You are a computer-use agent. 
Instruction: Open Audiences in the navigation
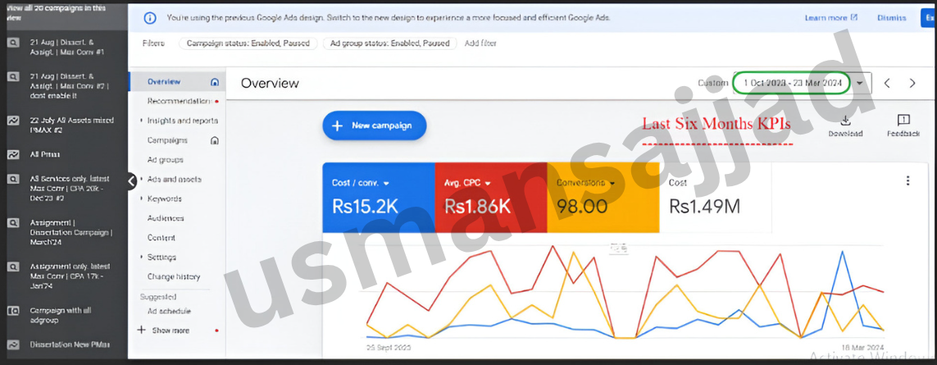click(166, 218)
